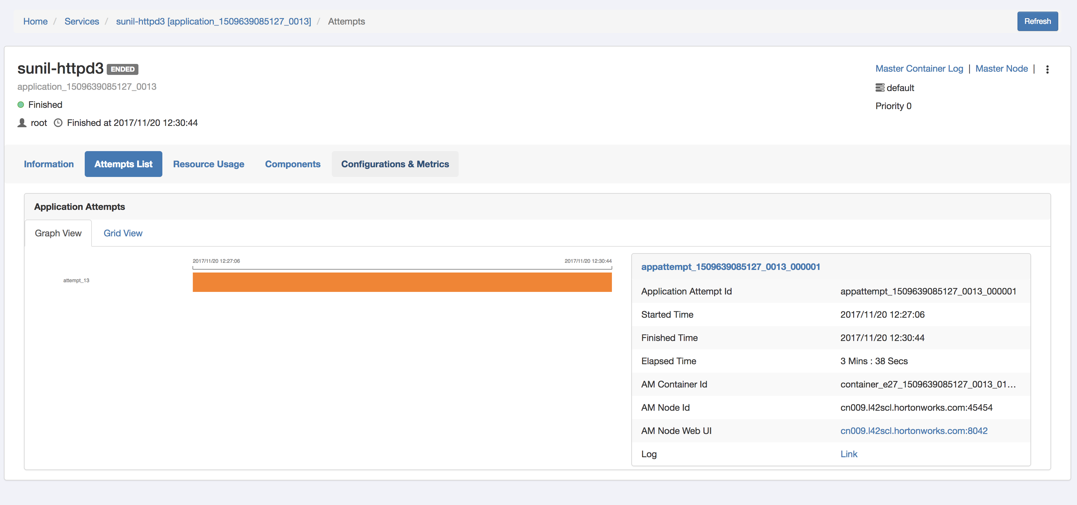This screenshot has width=1077, height=505.
Task: Switch to the Information tab
Action: pos(49,164)
